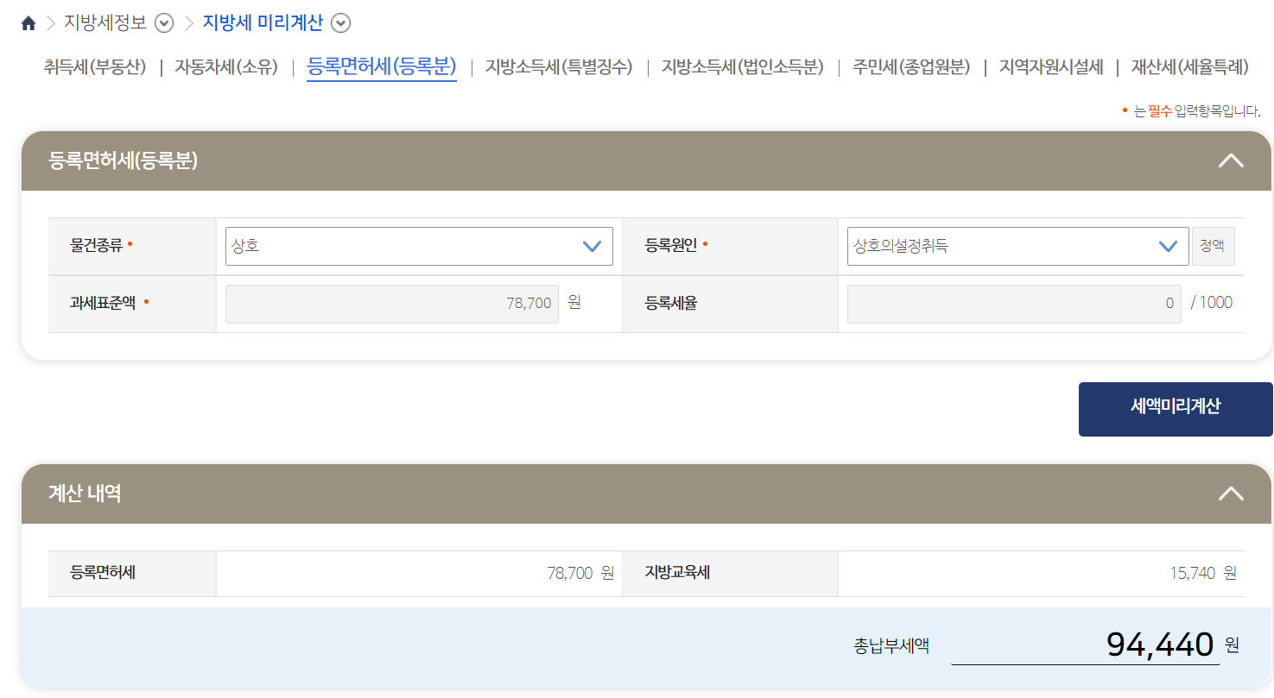Image resolution: width=1274 pixels, height=698 pixels.
Task: Go to the home icon in breadcrumb
Action: click(x=29, y=23)
